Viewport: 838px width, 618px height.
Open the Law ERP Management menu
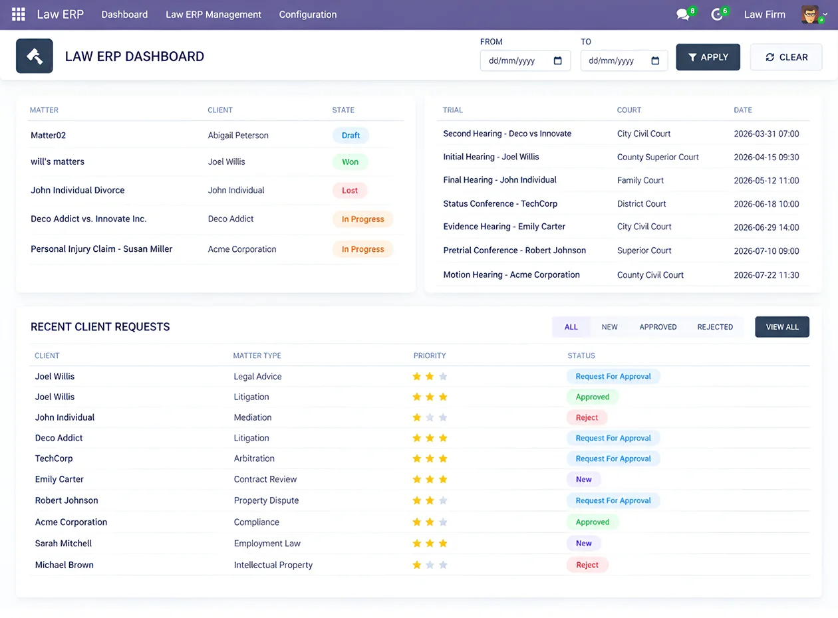(213, 15)
